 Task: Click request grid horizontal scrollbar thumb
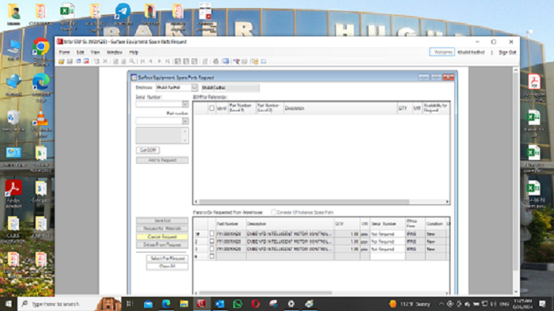tap(265, 293)
